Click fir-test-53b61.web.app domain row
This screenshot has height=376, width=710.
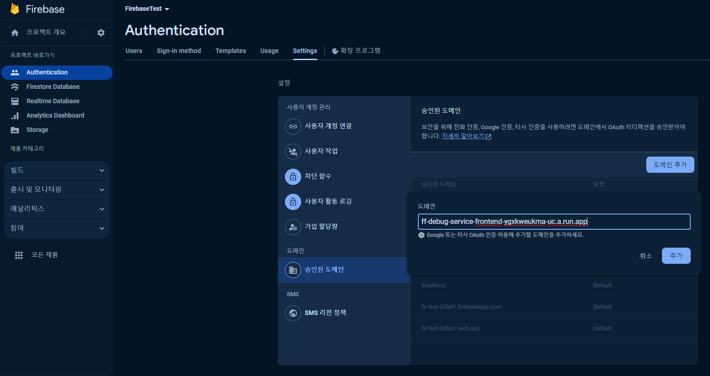click(x=554, y=328)
